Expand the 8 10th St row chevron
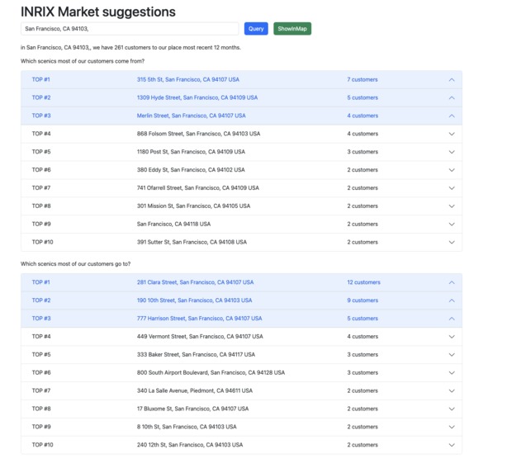Screen dimensions: 507x473 (x=452, y=428)
